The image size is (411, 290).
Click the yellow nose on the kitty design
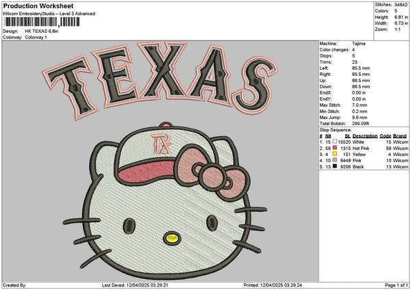pyautogui.click(x=173, y=238)
